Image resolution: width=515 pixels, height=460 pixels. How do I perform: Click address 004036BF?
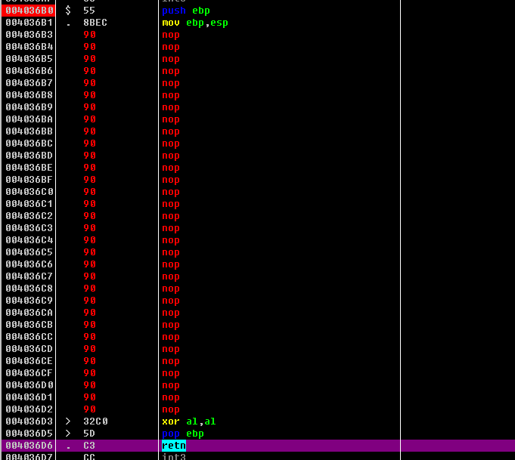[x=29, y=180]
